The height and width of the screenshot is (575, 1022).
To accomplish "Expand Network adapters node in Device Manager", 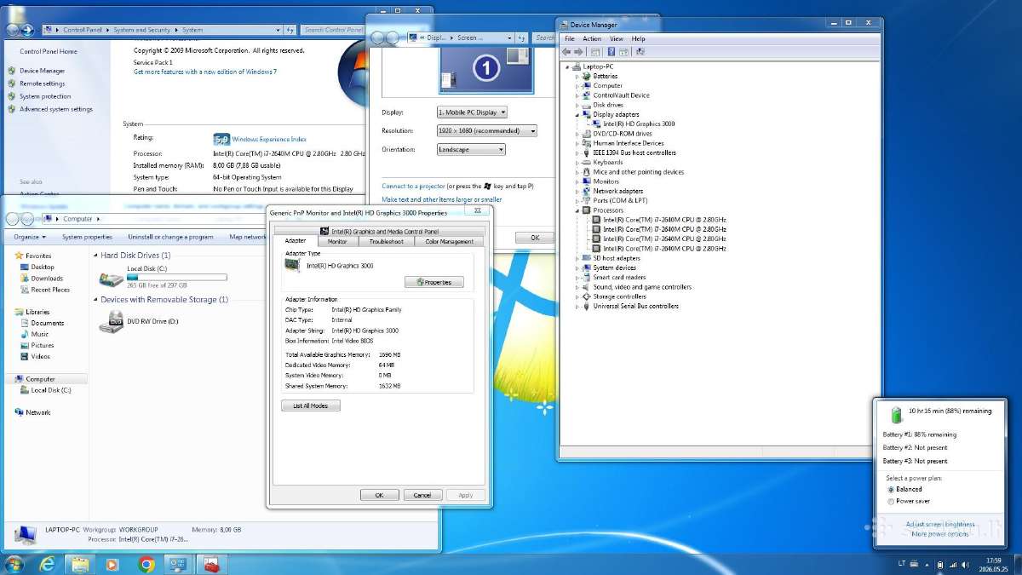I will [577, 191].
